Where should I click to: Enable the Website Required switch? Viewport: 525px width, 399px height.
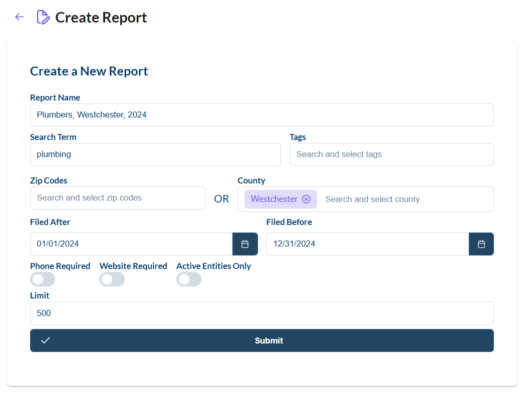tap(112, 279)
